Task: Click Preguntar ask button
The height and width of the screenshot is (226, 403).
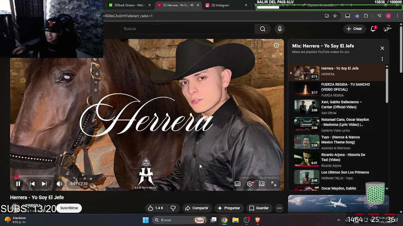Action: (x=229, y=208)
